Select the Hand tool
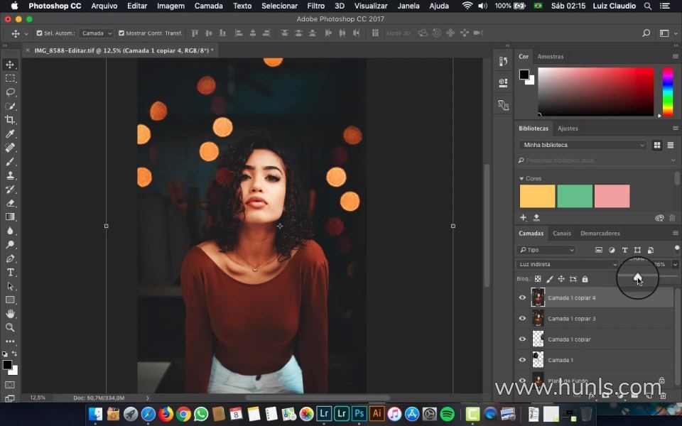 pyautogui.click(x=11, y=314)
